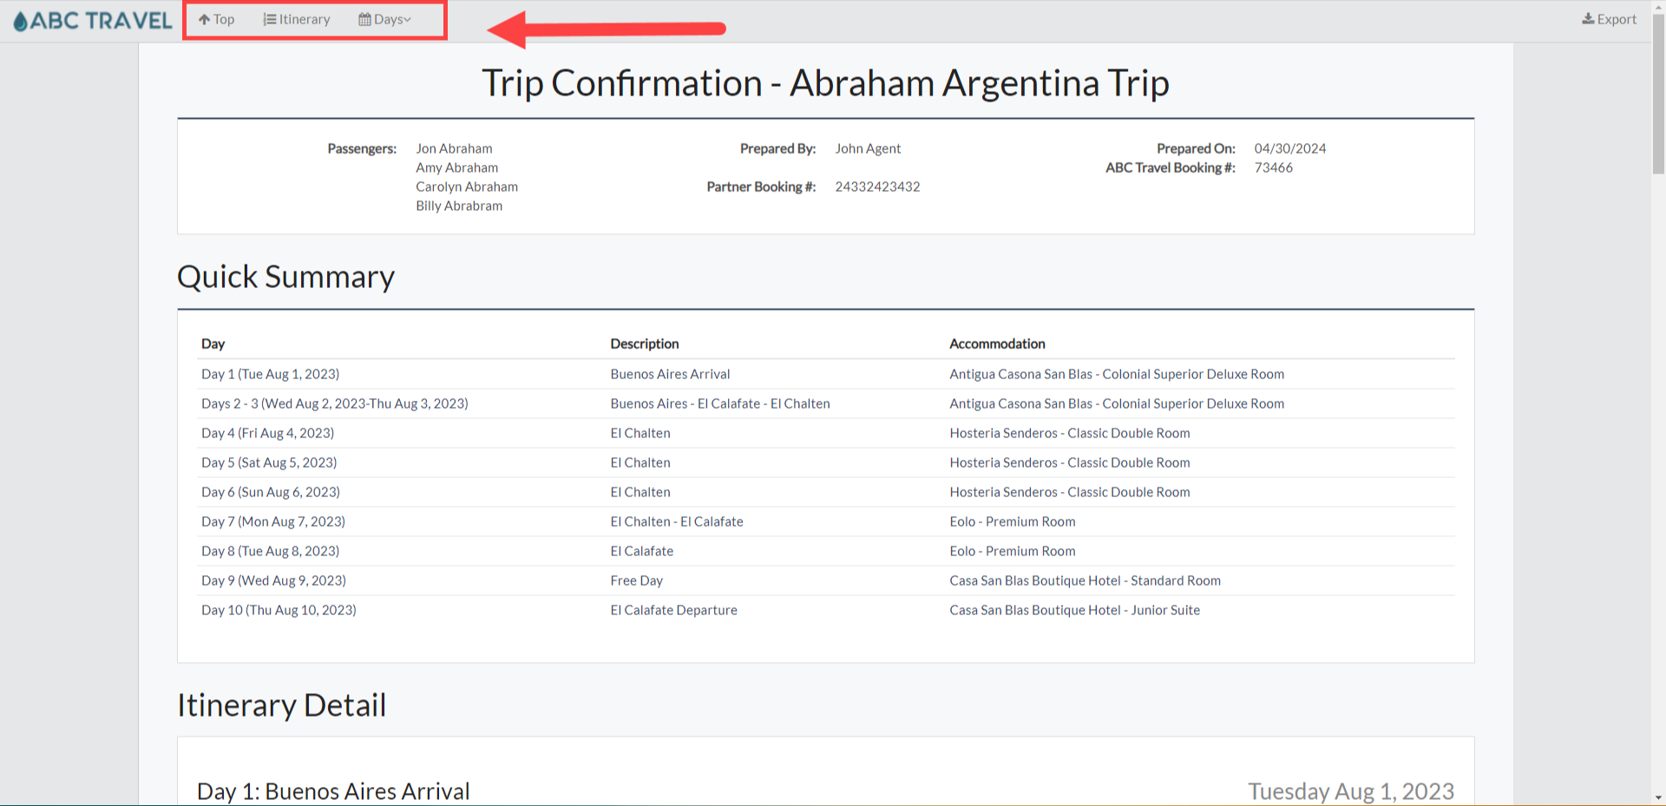
Task: Click the Hosteria Senderos accommodation link
Action: tap(1069, 433)
